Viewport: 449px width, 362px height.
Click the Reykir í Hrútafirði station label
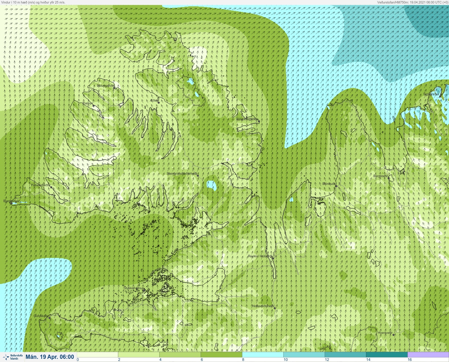(260, 256)
